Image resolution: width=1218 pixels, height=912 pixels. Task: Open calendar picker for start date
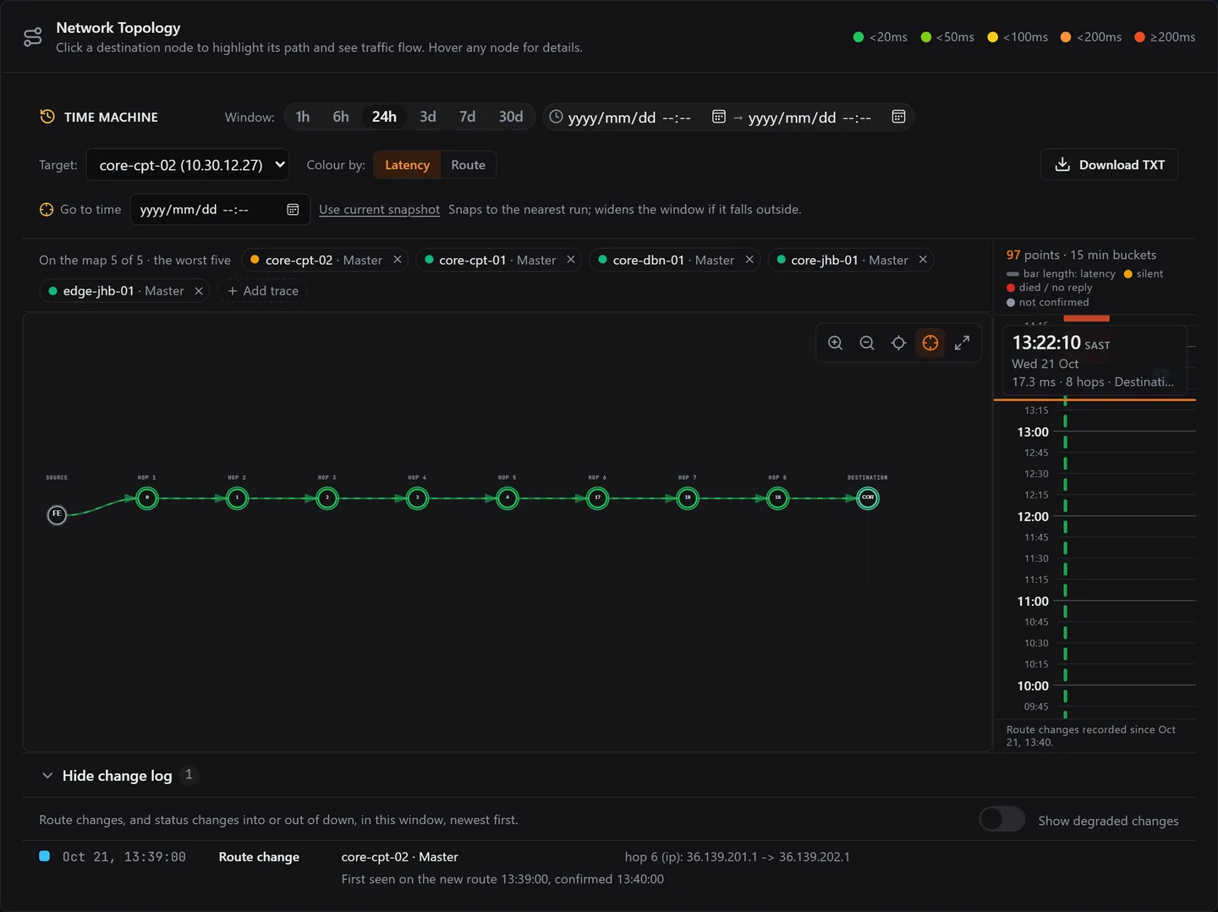(x=719, y=117)
